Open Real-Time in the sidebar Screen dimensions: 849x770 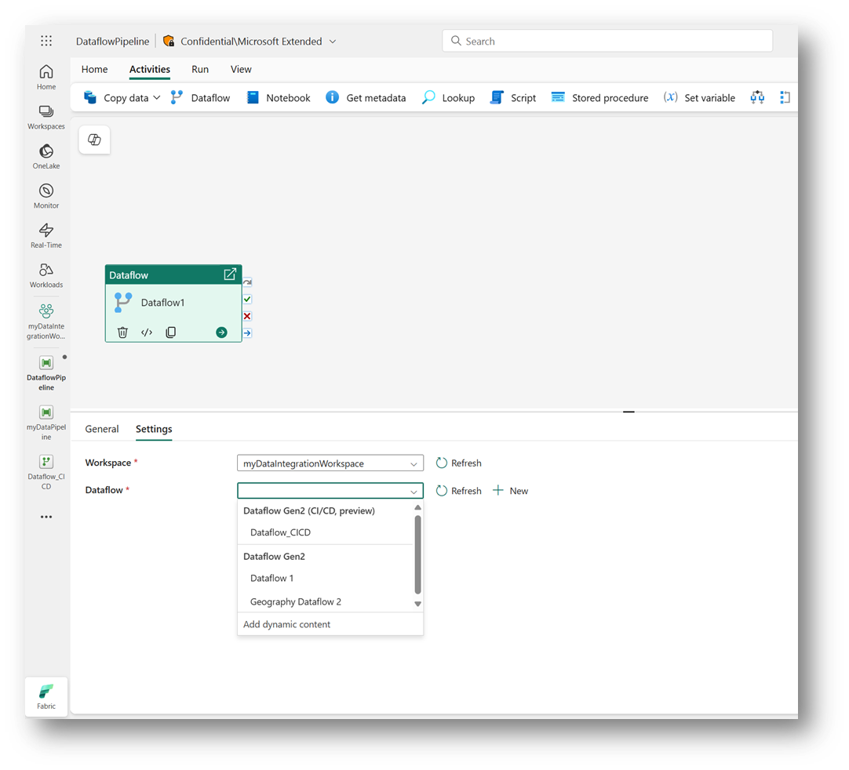tap(46, 236)
